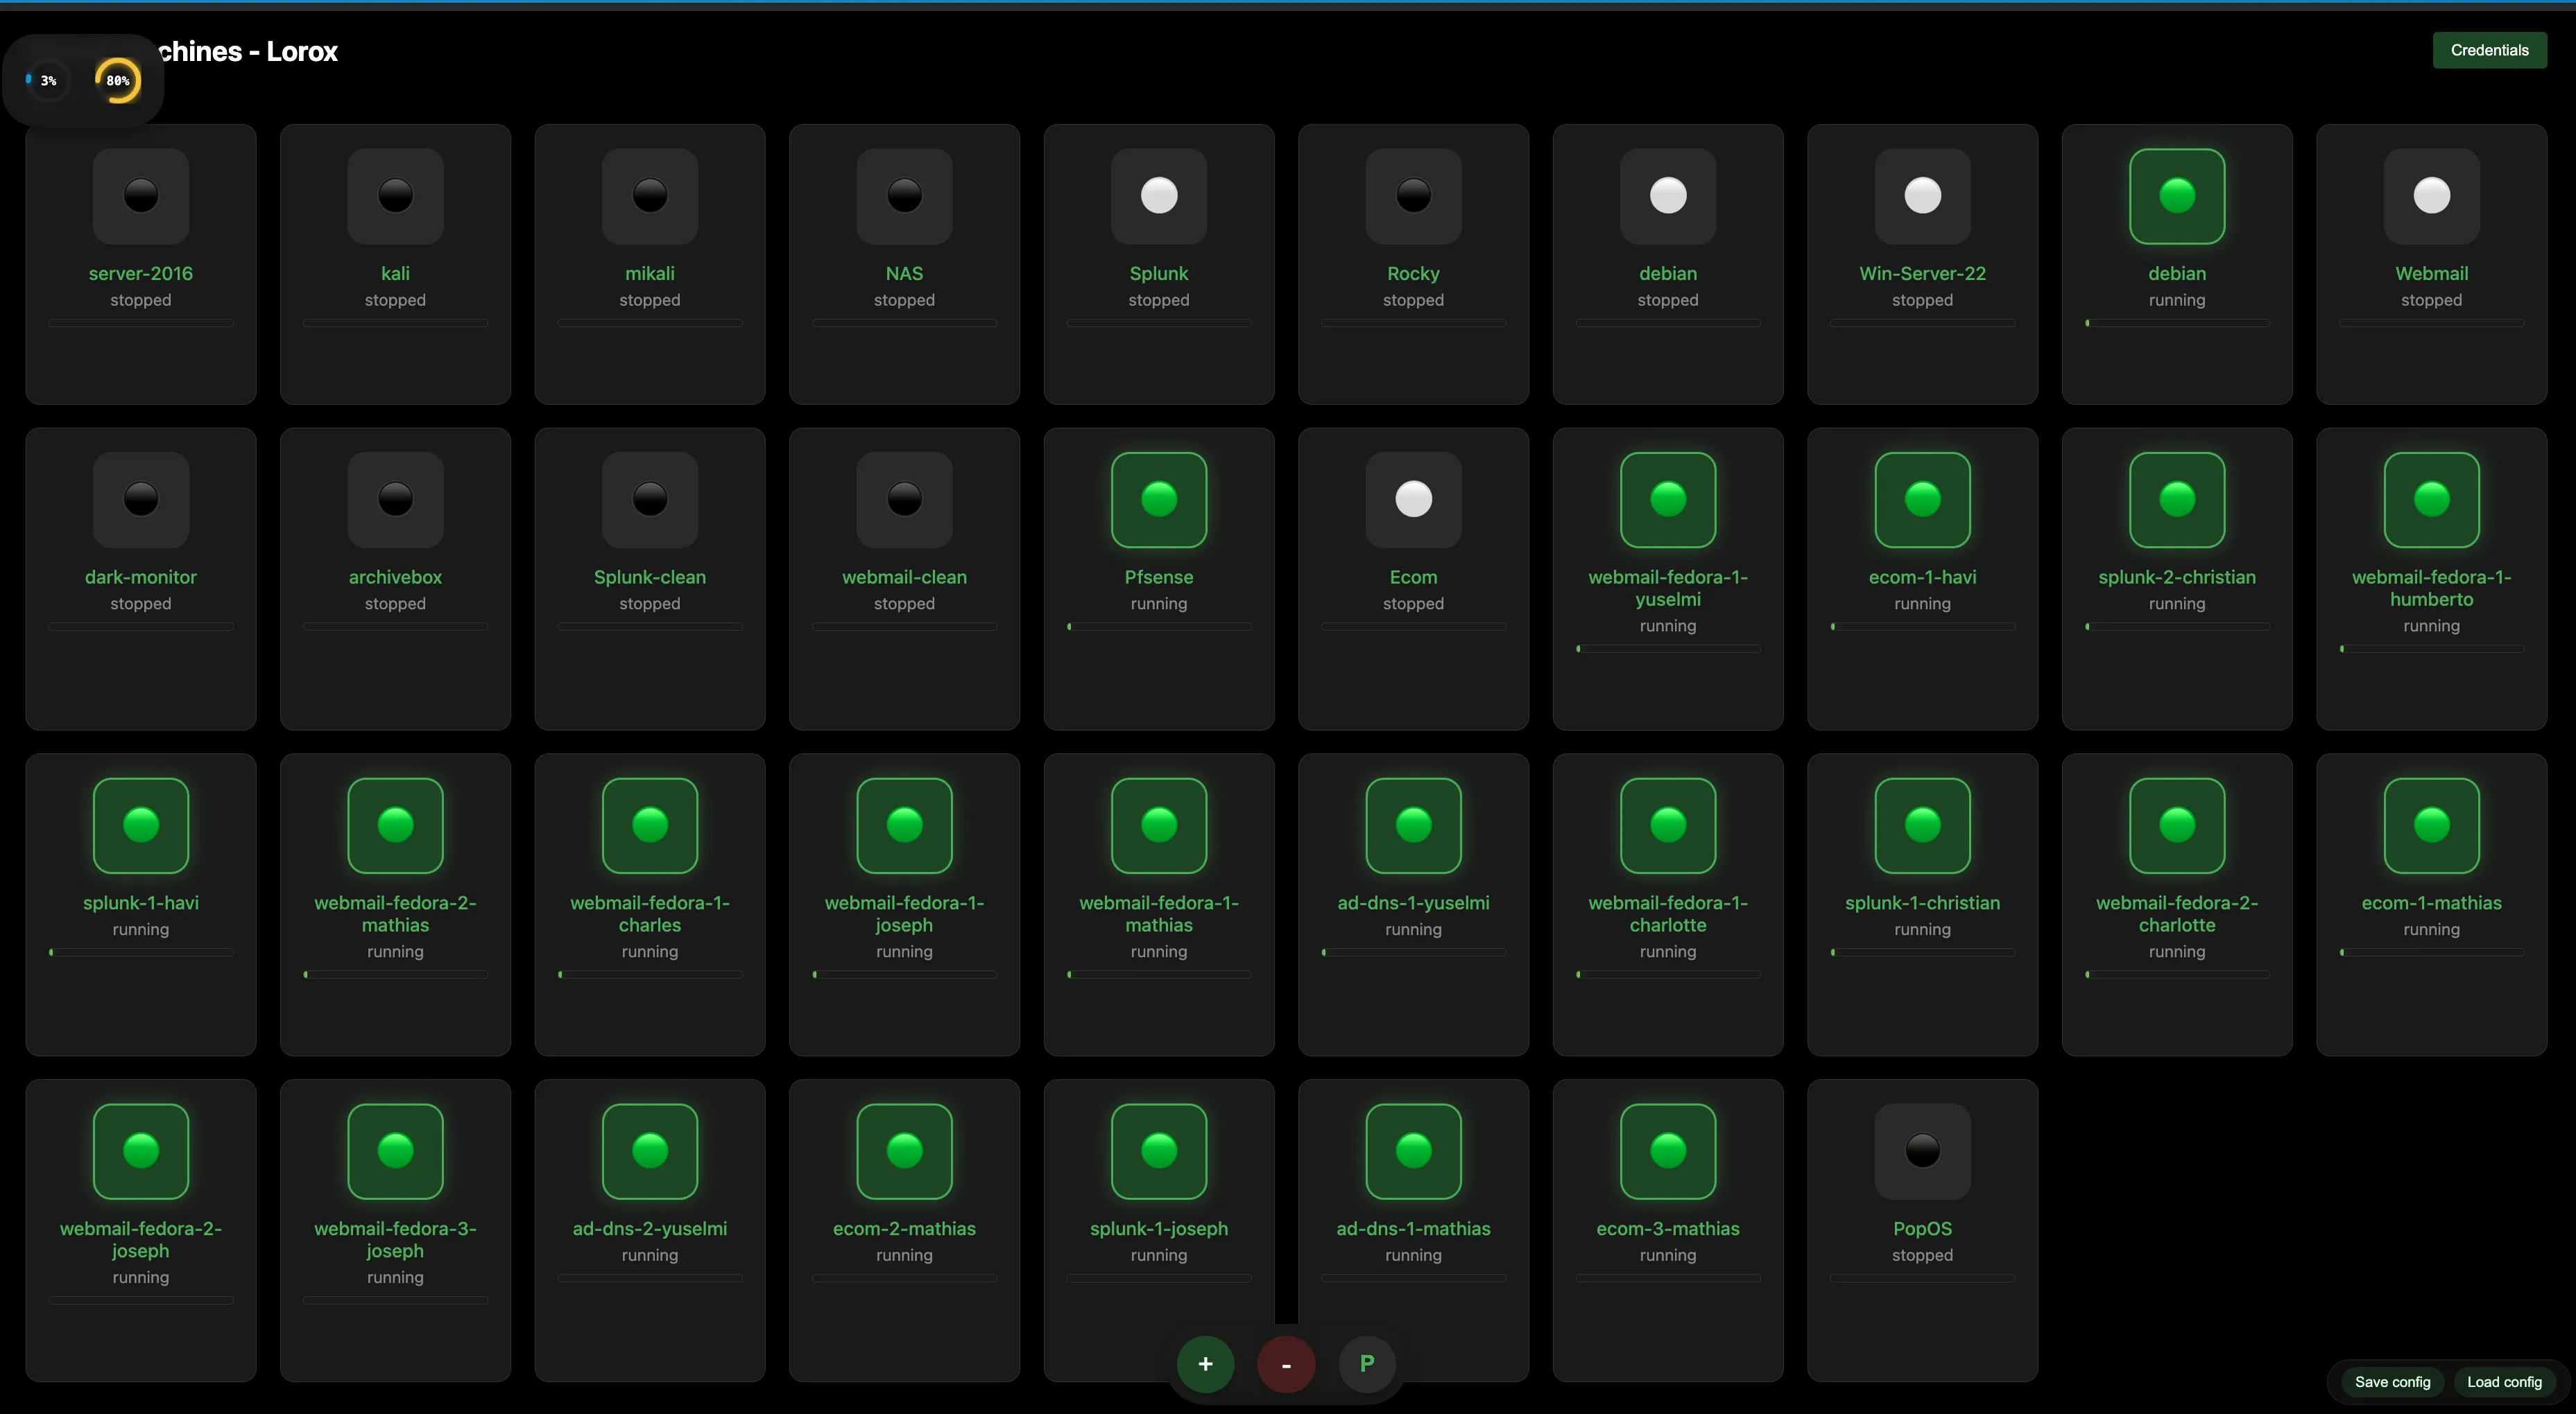Open the Credentials button
The width and height of the screenshot is (2576, 1414).
click(x=2489, y=50)
